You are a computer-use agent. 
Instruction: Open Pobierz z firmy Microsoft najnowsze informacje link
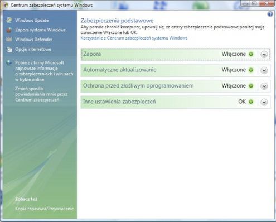point(44,71)
